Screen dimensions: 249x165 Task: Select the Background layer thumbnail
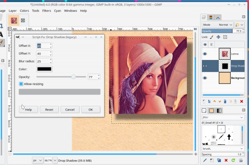[x=225, y=78]
